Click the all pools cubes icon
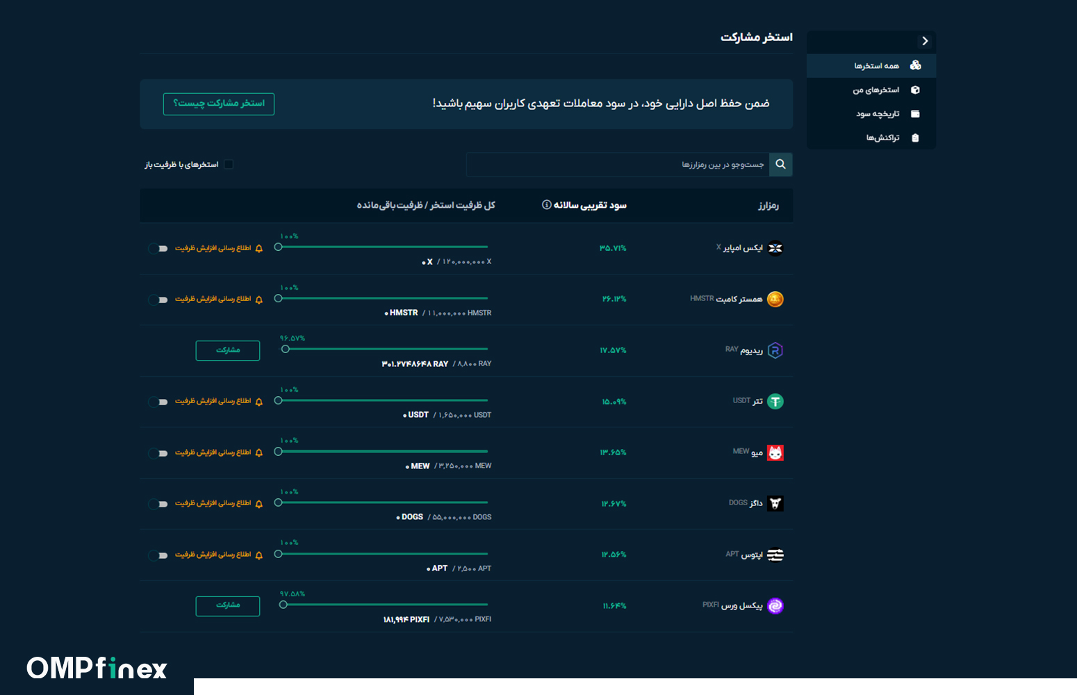1077x695 pixels. pos(915,65)
